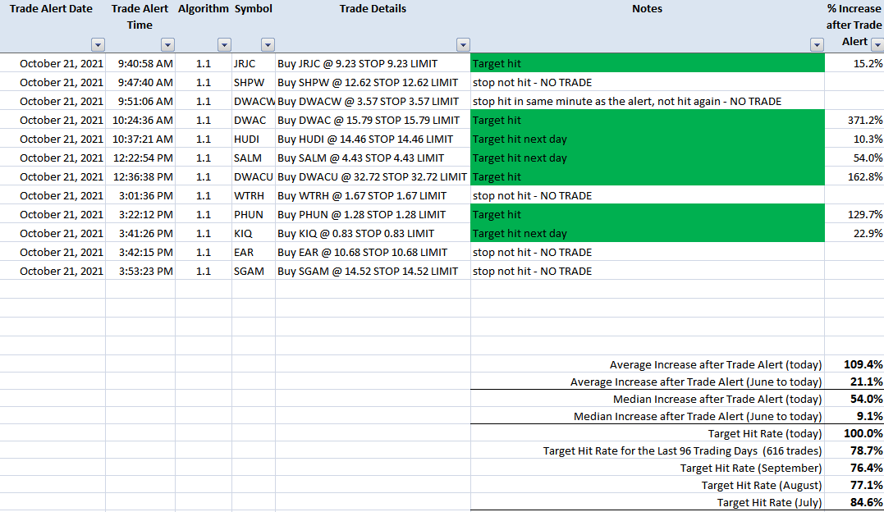Select the 9.1% median June to today value
The image size is (884, 512).
tap(854, 416)
